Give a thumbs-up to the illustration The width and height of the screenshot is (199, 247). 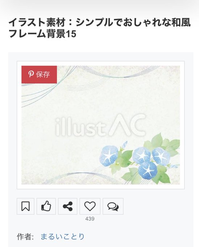(46, 206)
